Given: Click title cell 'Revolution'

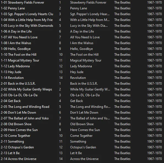Looking at the screenshot, I should point(78,78).
